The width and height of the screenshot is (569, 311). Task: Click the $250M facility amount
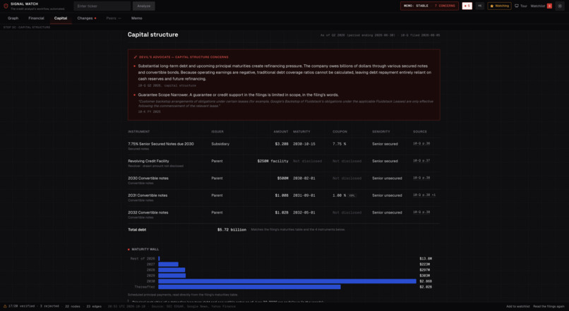click(273, 161)
